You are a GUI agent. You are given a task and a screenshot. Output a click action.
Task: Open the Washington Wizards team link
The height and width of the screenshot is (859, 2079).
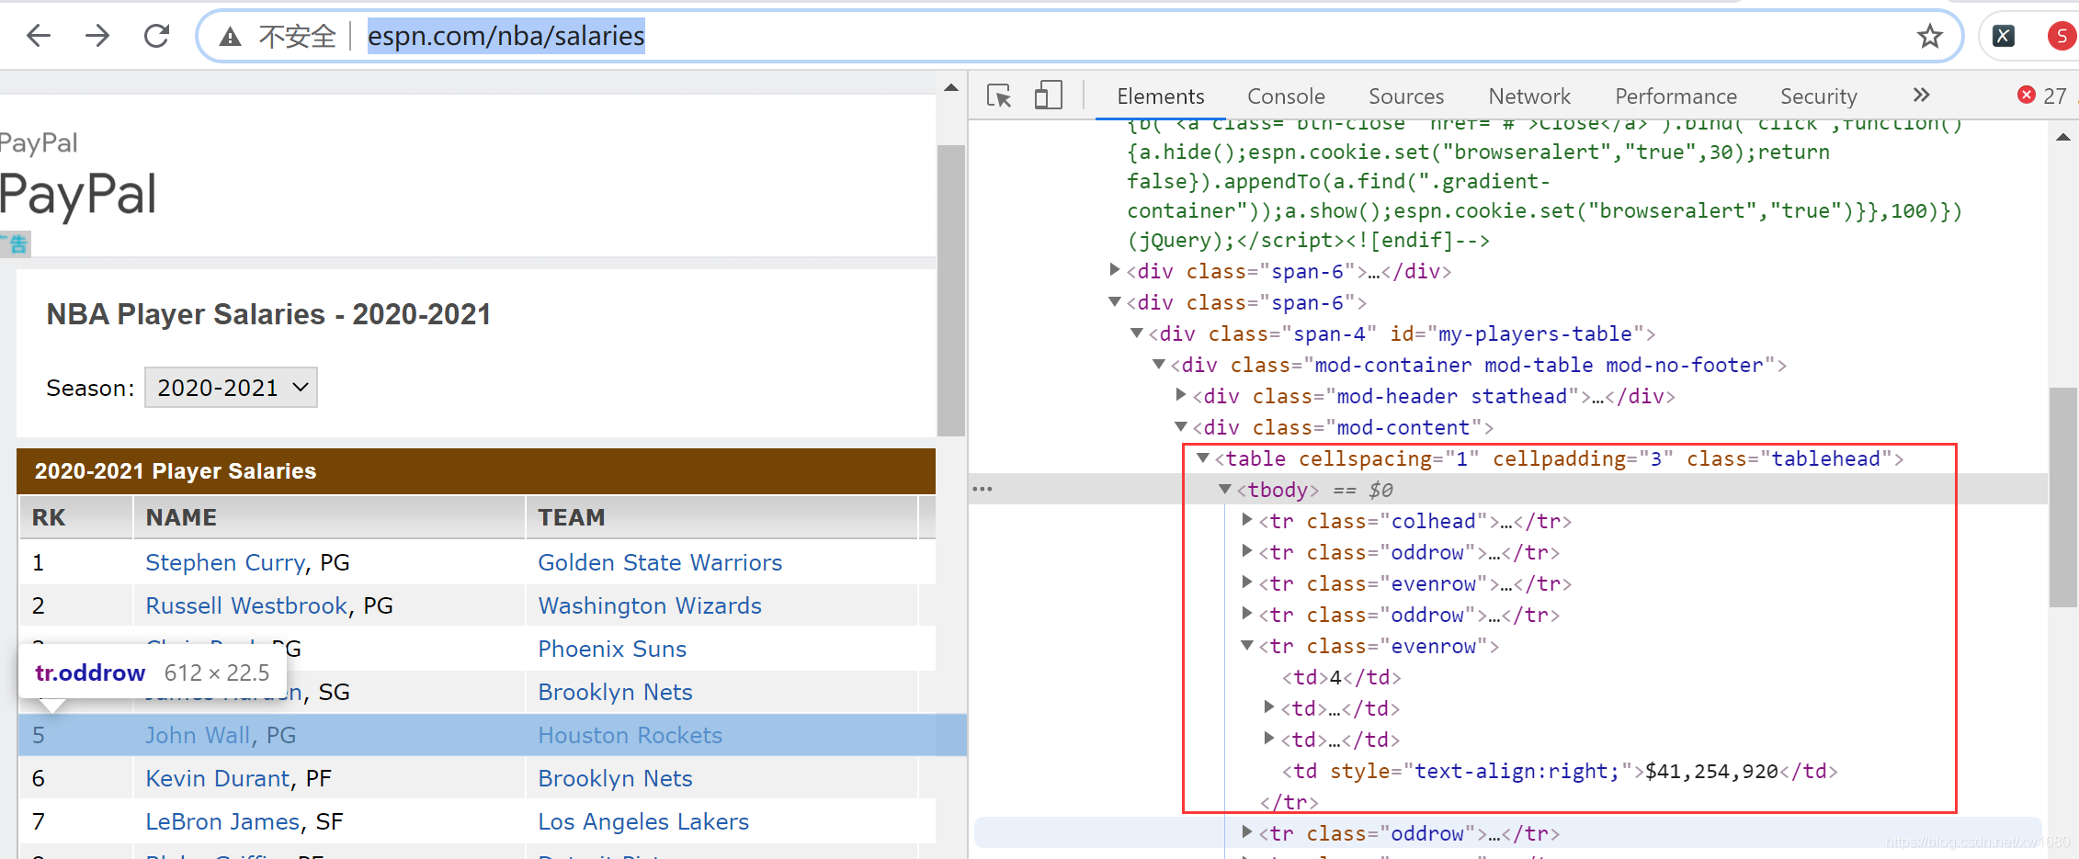pos(650,605)
